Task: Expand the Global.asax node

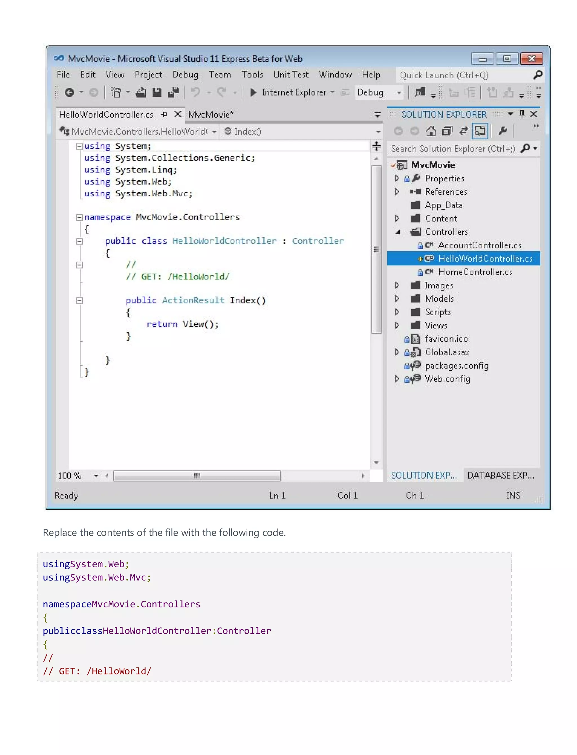Action: click(397, 352)
